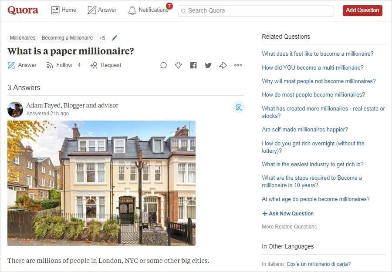The height and width of the screenshot is (272, 392).
Task: Expand the +5 additional topics
Action: pyautogui.click(x=102, y=38)
